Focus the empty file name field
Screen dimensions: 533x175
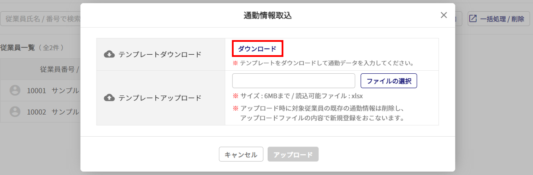[x=293, y=81]
